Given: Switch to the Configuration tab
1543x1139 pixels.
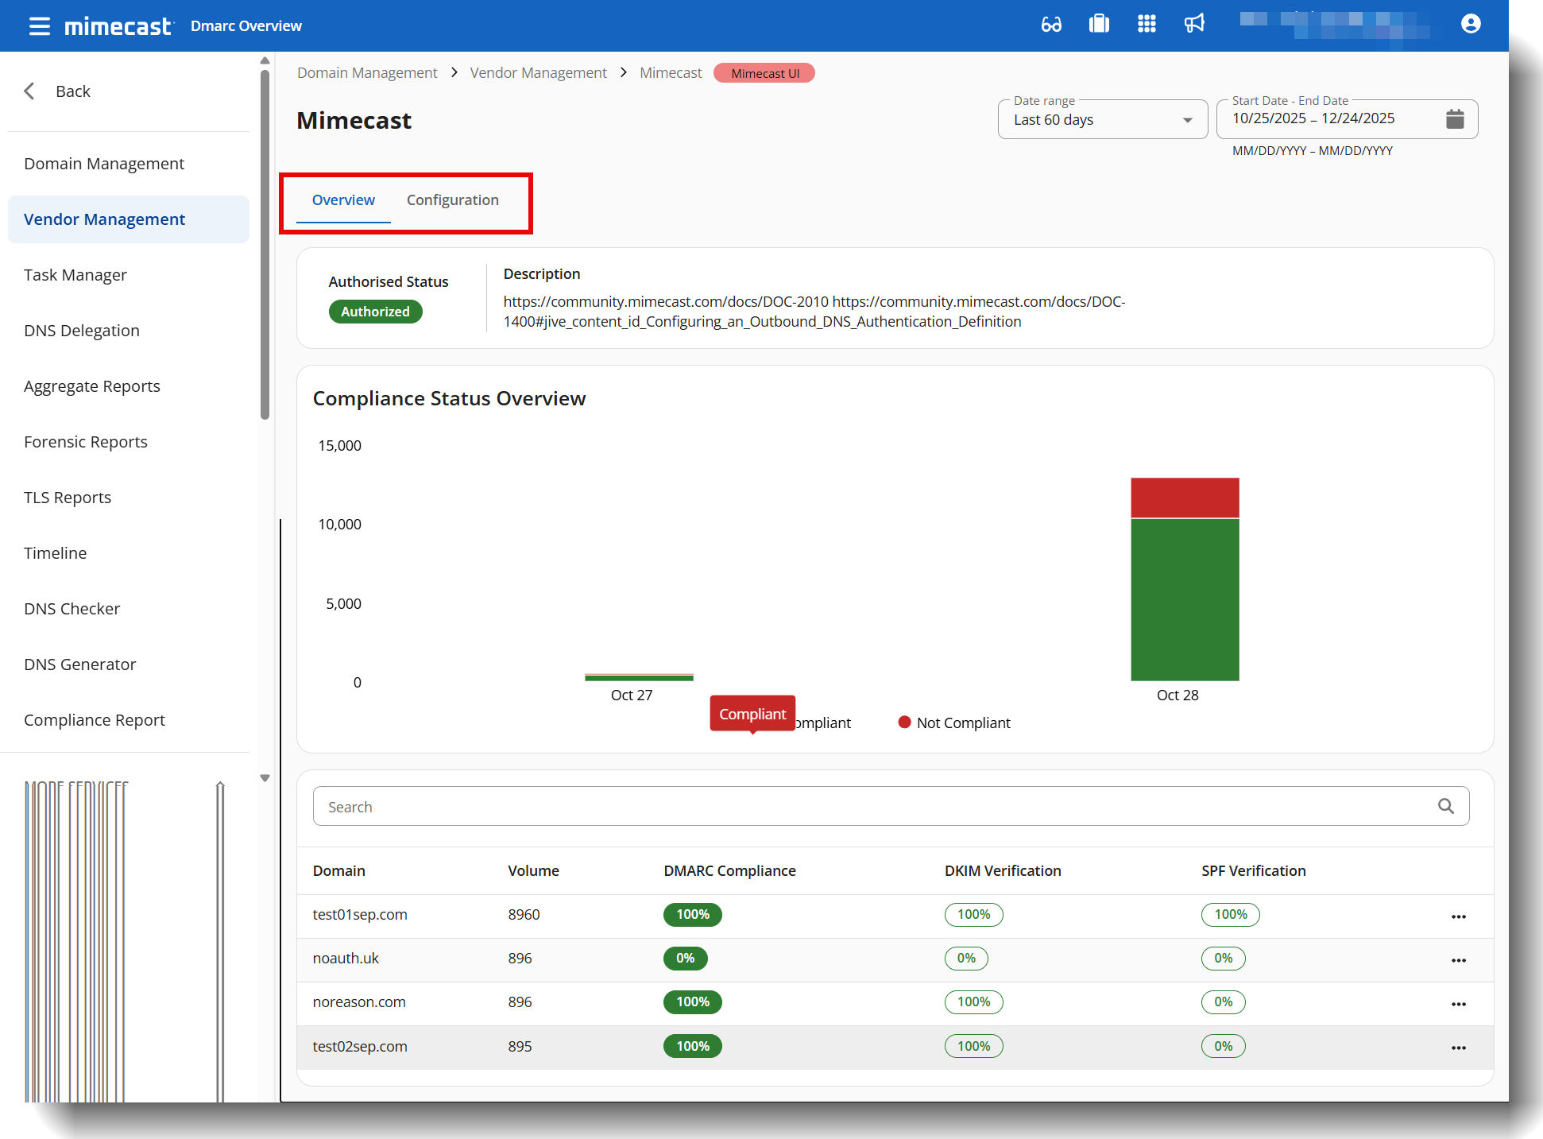Looking at the screenshot, I should 453,200.
